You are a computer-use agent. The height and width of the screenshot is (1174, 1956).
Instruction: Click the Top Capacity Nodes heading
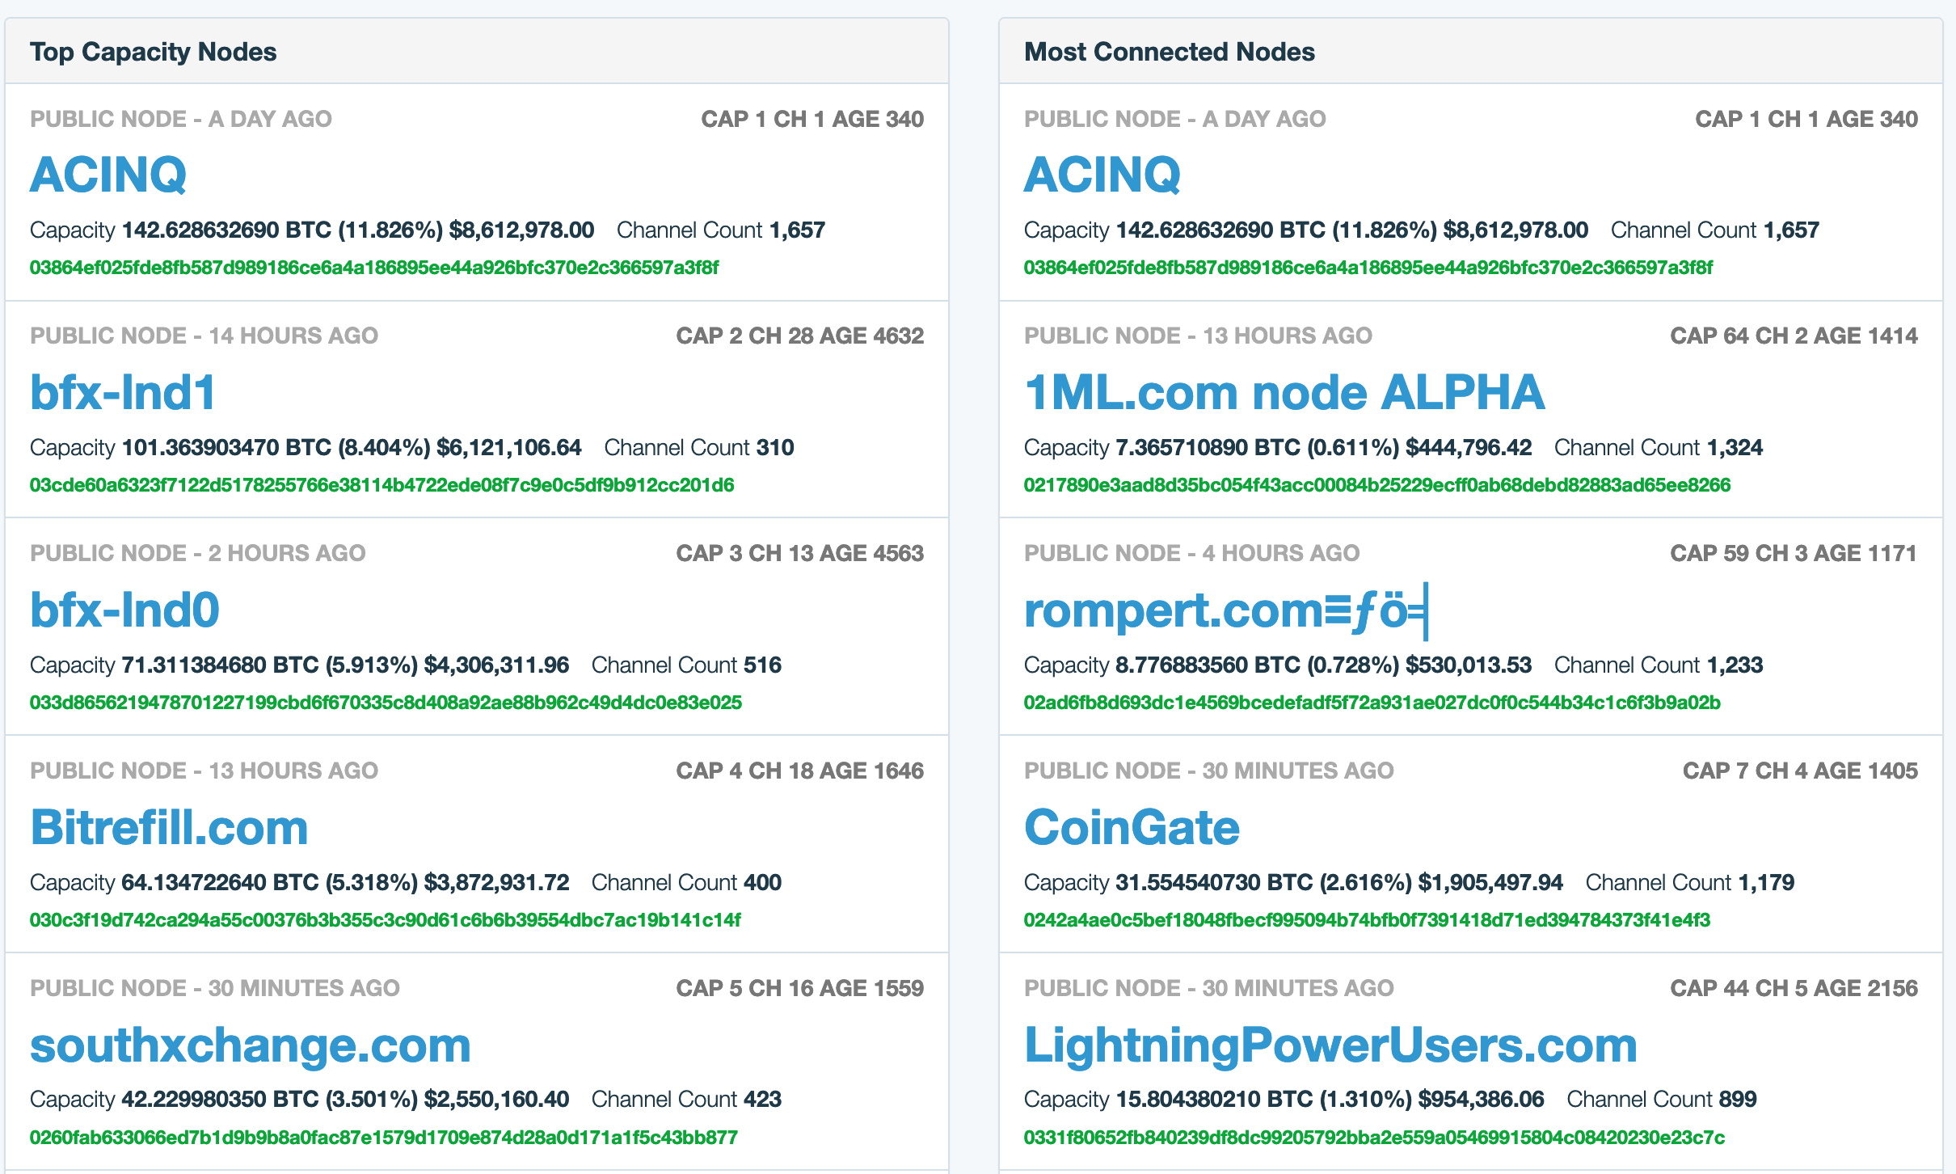(x=153, y=52)
